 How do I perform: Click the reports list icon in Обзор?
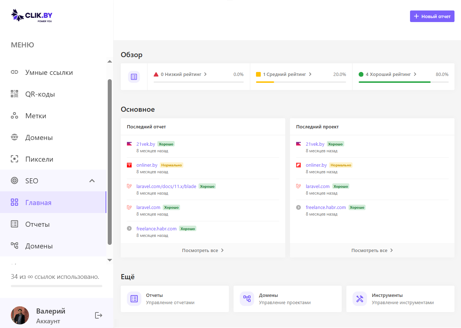click(134, 77)
